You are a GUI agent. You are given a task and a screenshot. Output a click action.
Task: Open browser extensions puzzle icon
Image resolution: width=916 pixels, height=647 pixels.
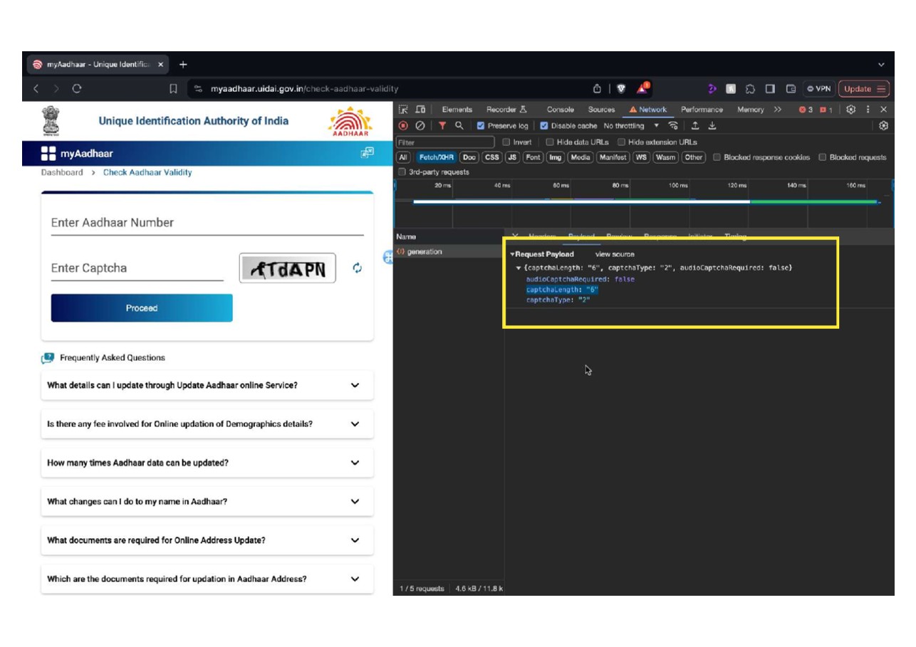click(750, 89)
